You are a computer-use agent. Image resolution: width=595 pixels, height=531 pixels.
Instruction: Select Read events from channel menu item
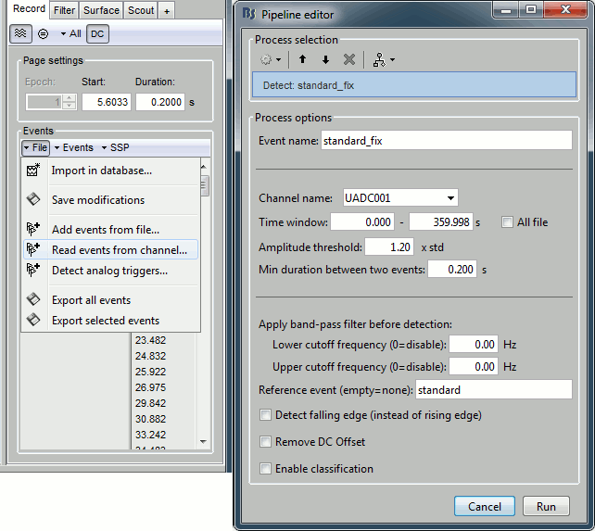coord(119,250)
